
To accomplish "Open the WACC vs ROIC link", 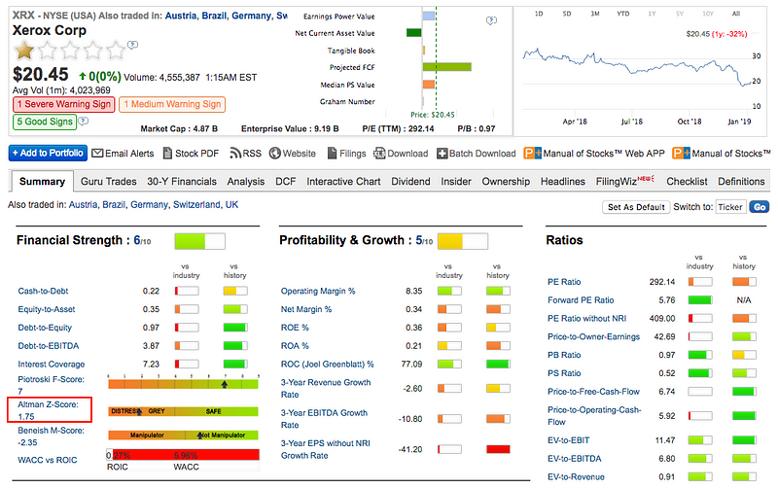I will 48,460.
